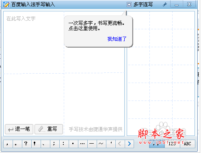The width and height of the screenshot is (201, 153).
Task: Insert the exclamation mark key
Action: [x=36, y=144]
